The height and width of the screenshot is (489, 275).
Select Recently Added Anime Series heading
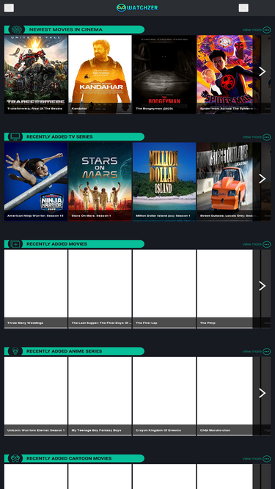tap(65, 351)
